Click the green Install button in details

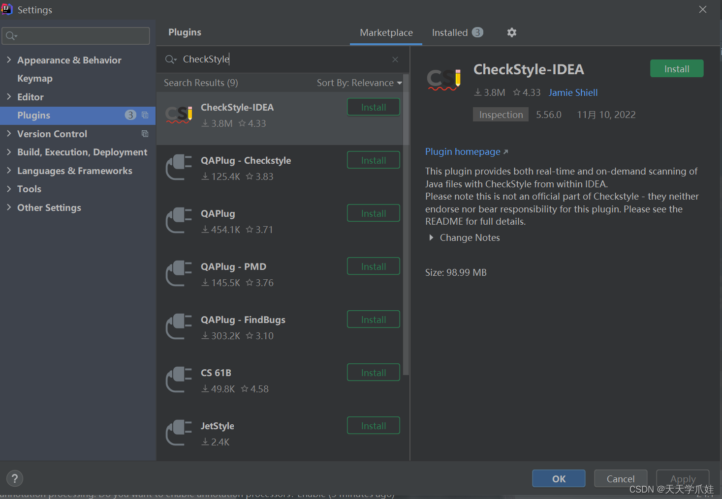tap(677, 69)
